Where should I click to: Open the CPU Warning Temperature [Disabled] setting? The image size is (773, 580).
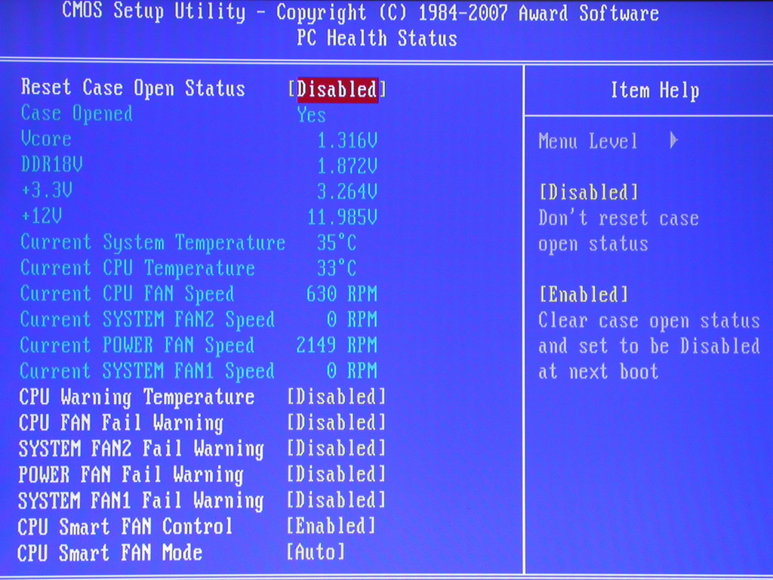pyautogui.click(x=336, y=397)
